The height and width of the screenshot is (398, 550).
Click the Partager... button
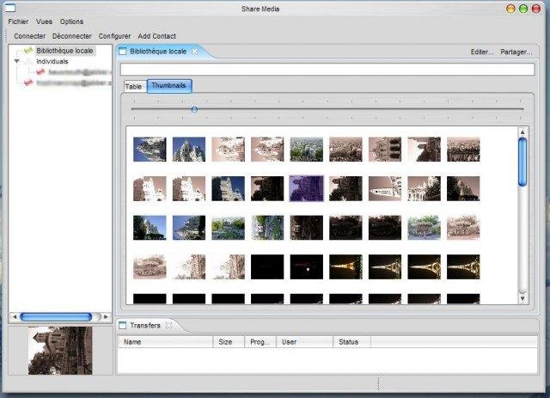516,52
